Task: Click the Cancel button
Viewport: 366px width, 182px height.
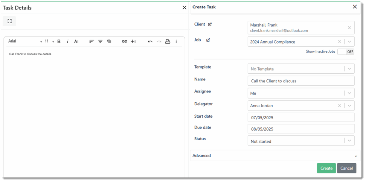Action: [x=347, y=168]
